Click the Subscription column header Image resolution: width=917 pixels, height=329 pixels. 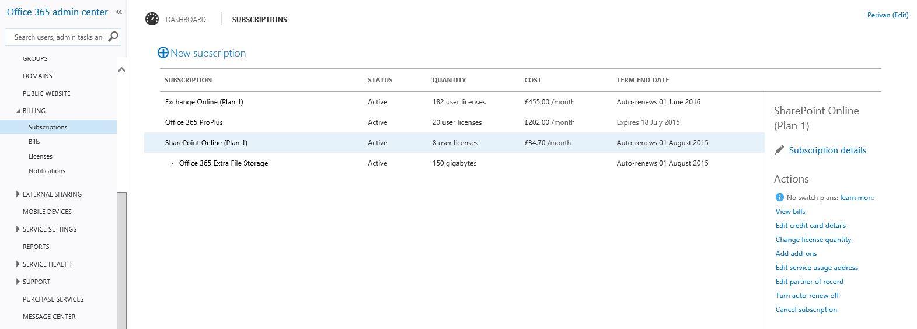188,80
